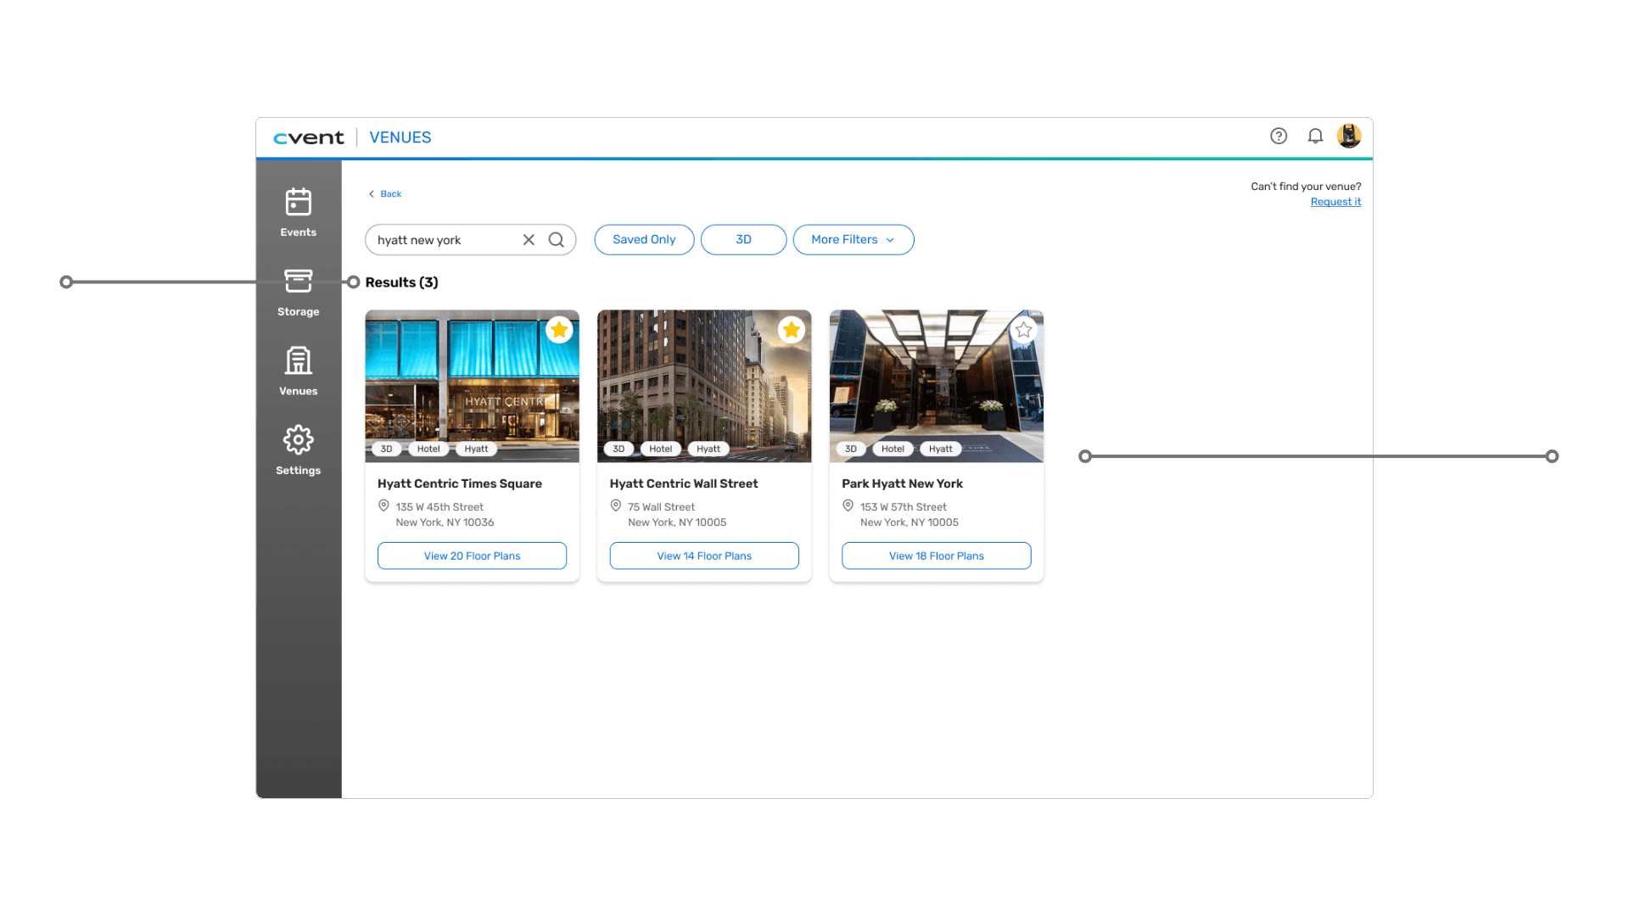This screenshot has height=916, width=1629.
Task: Open the user profile avatar
Action: (1349, 136)
